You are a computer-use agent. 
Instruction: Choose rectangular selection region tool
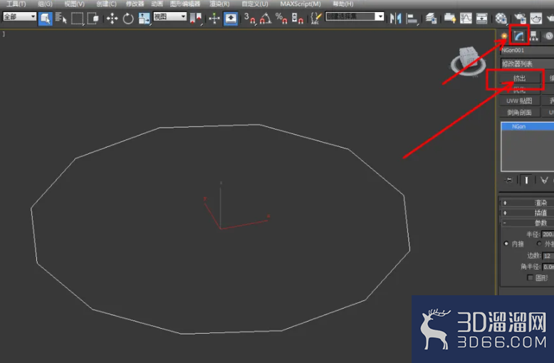pyautogui.click(x=77, y=18)
